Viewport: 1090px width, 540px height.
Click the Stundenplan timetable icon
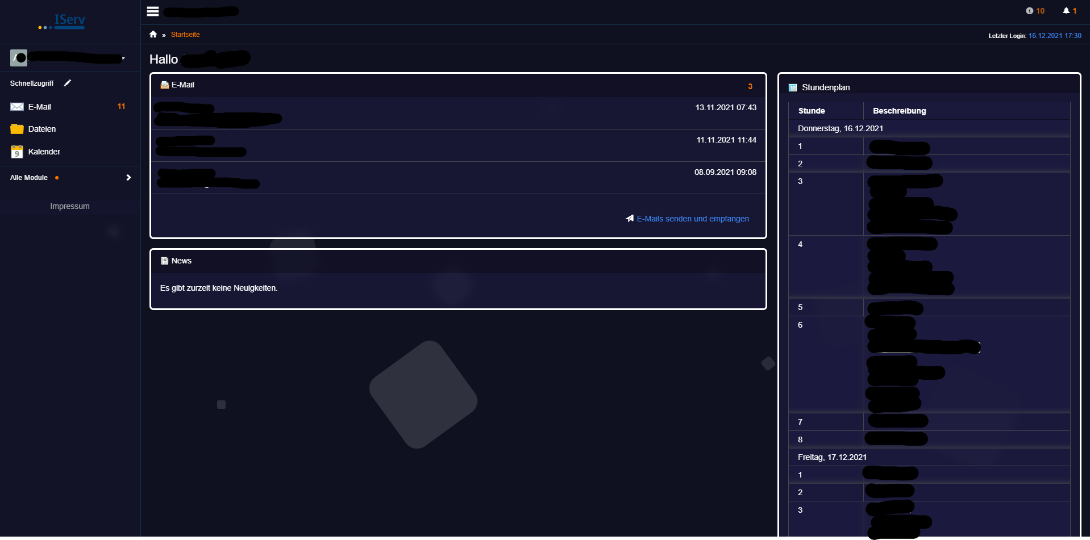pos(793,87)
